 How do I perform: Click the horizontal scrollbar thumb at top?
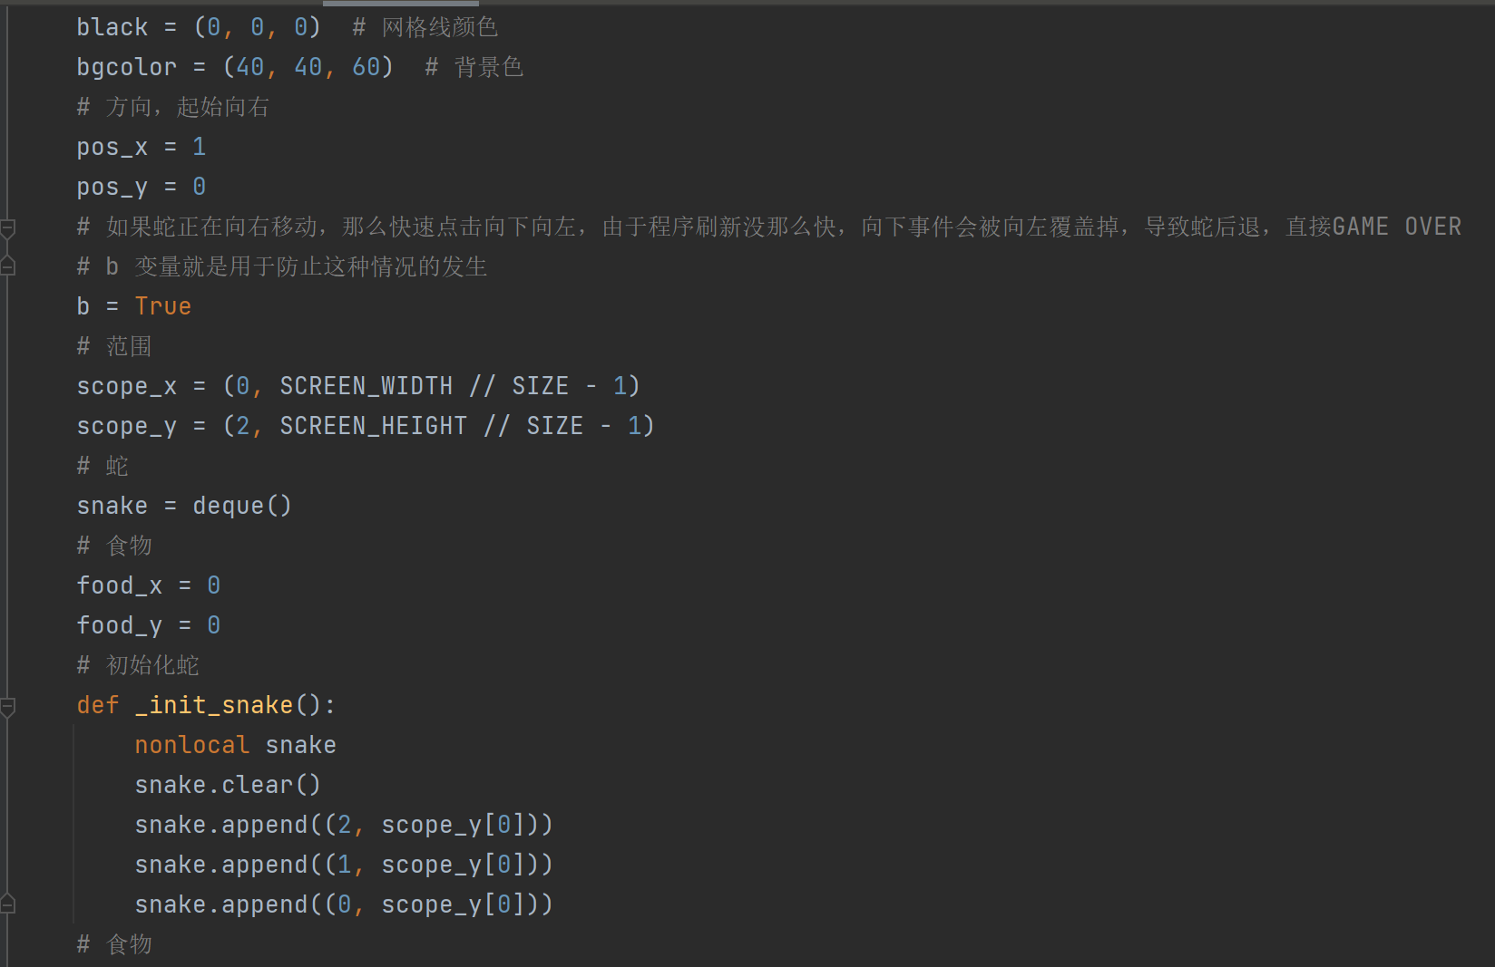400,3
